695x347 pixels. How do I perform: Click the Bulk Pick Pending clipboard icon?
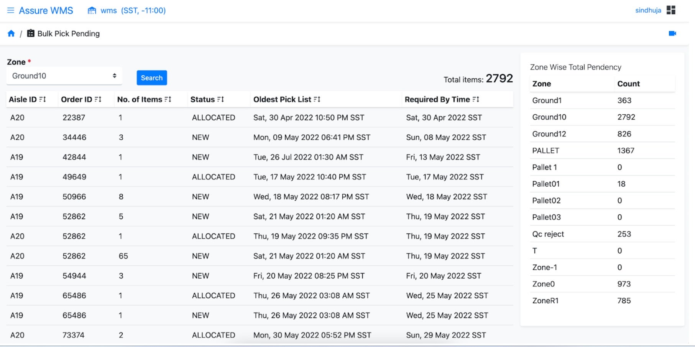[31, 34]
